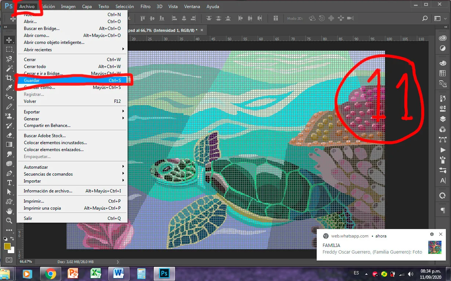451x281 pixels.
Task: Choose Colocar elementos incrustados... entry
Action: point(72,142)
